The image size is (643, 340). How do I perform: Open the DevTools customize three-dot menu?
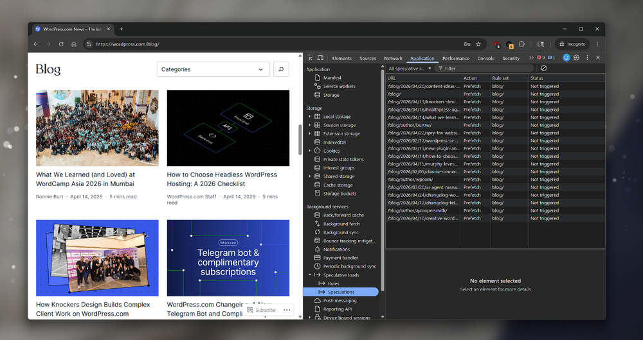587,58
